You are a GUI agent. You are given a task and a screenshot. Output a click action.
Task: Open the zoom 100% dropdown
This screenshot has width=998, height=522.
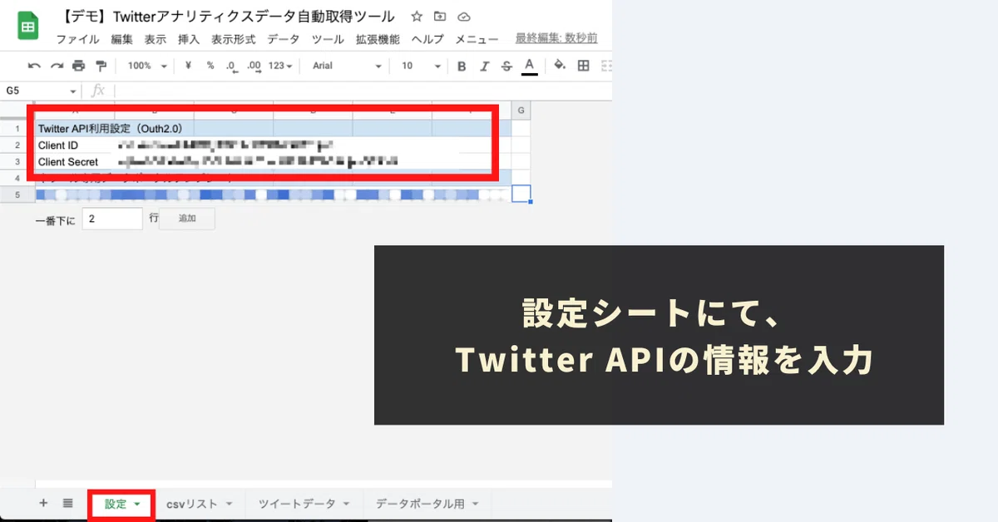[x=147, y=66]
